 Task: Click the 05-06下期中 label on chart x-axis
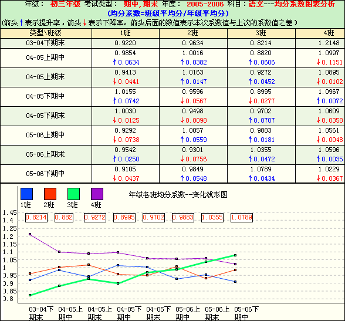click(246, 313)
